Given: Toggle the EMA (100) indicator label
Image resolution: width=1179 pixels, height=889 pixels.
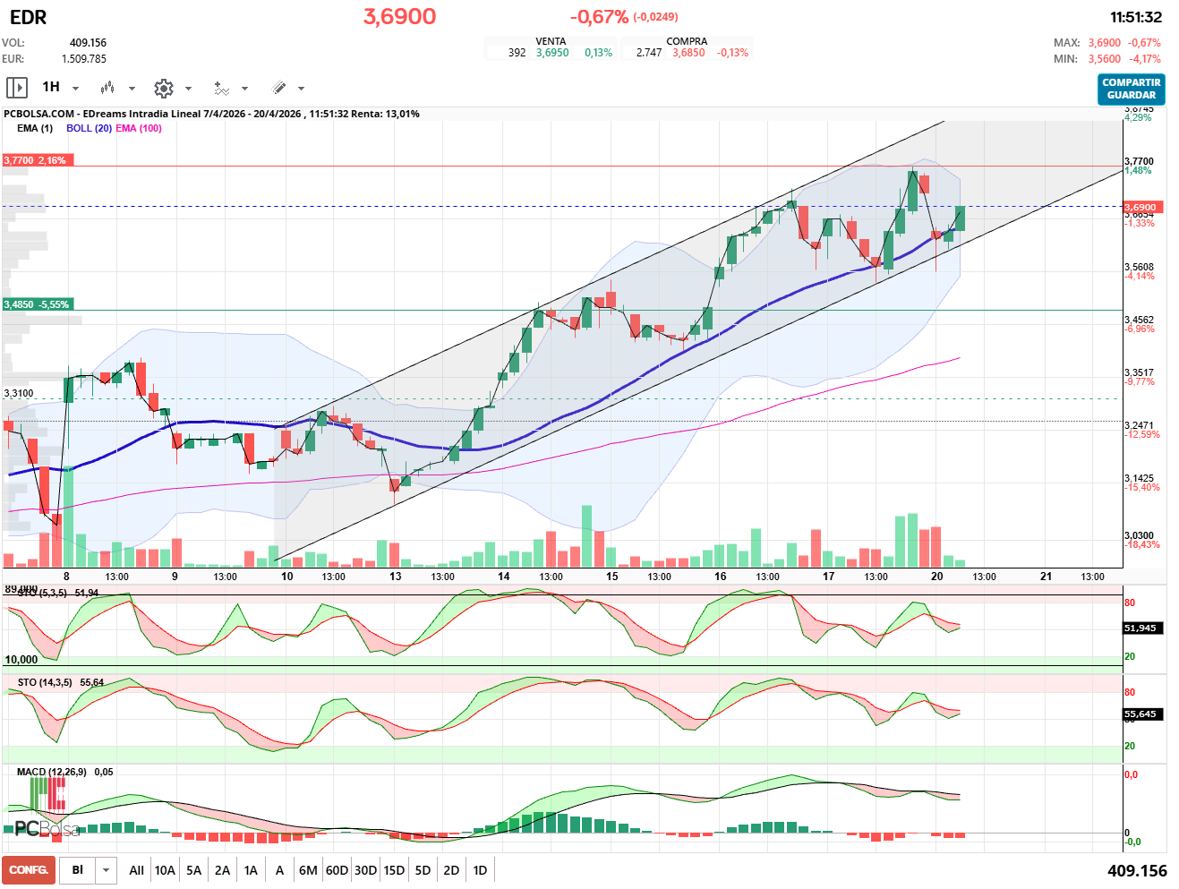Looking at the screenshot, I should click(139, 128).
